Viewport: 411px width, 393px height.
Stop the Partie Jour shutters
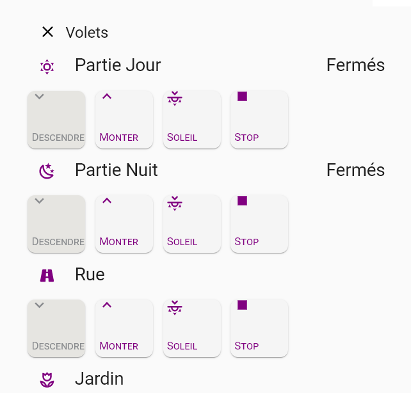coord(259,120)
